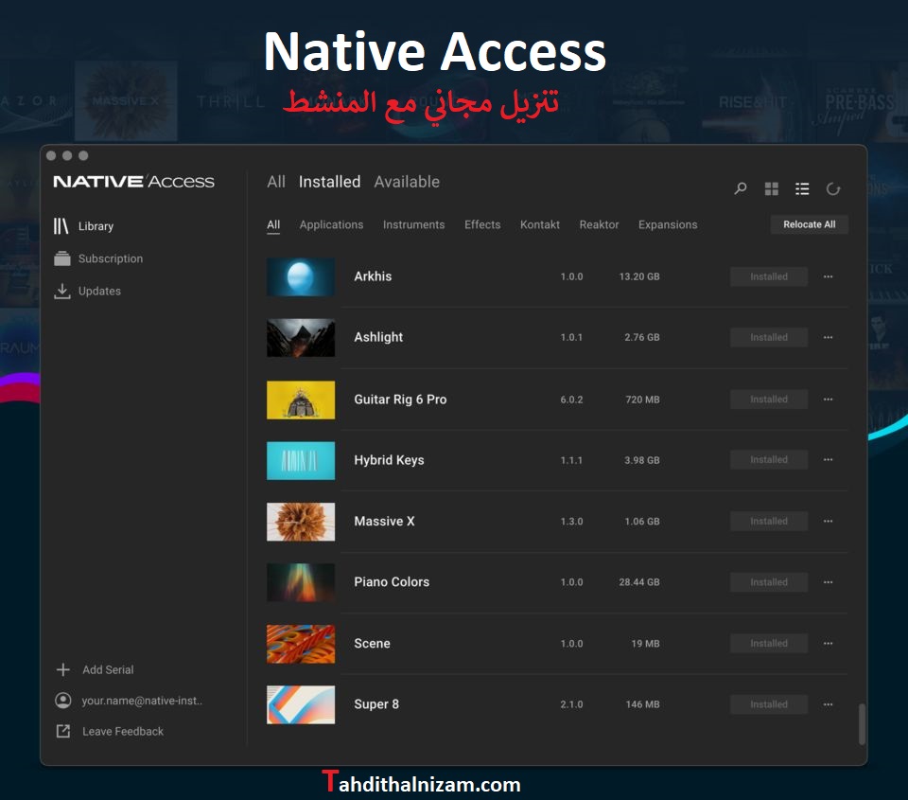This screenshot has width=908, height=800.
Task: Click the Super 8 thumbnail
Action: tap(301, 705)
